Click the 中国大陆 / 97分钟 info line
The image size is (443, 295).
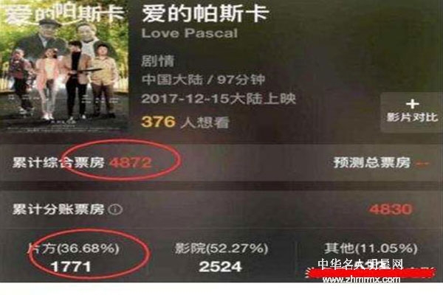pos(203,80)
